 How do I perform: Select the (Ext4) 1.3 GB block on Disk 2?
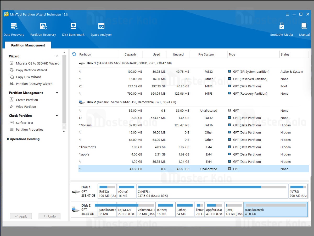tap(234, 209)
